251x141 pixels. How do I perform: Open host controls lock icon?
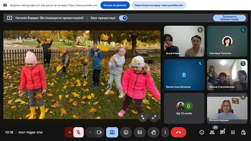click(243, 132)
